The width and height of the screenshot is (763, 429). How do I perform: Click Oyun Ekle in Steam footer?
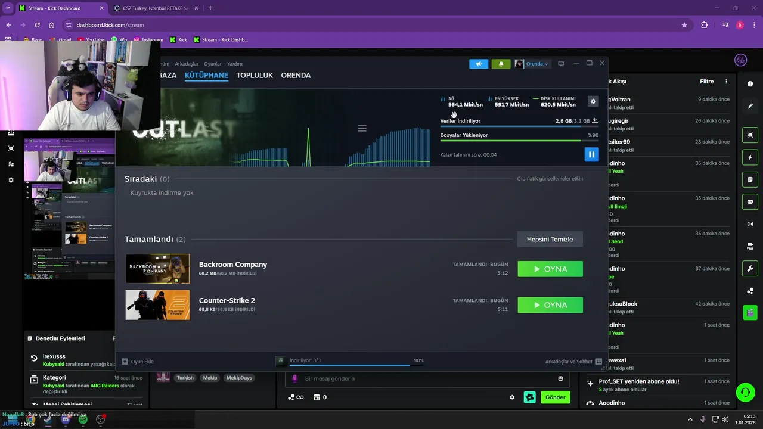138,362
